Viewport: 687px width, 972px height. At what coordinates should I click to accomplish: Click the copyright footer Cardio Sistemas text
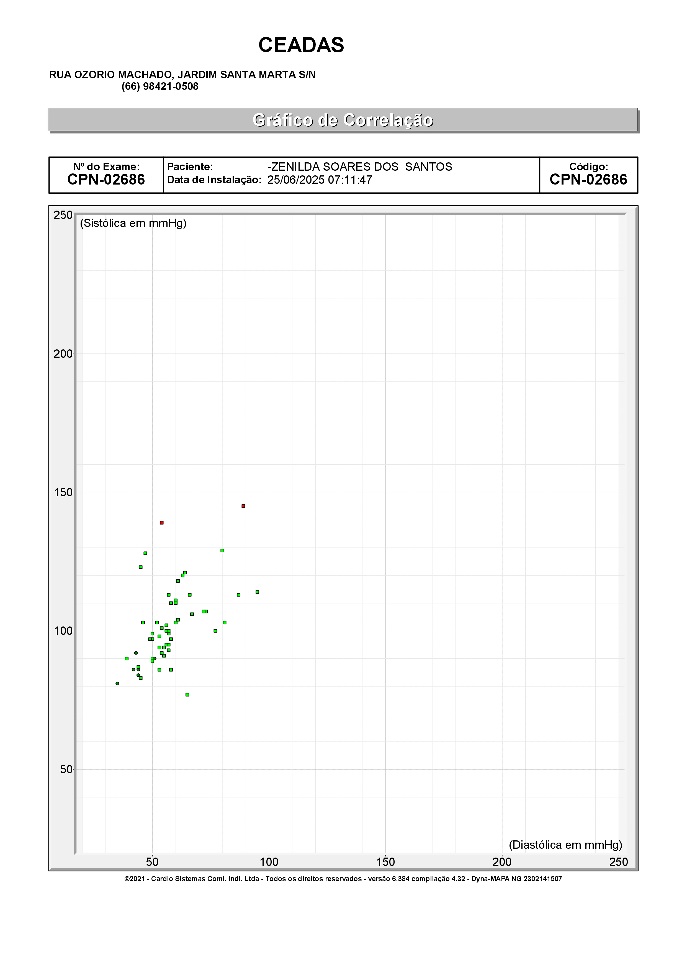(343, 879)
